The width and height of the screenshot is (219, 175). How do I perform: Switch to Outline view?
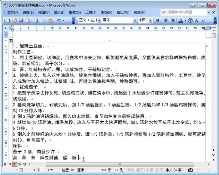tap(19, 164)
